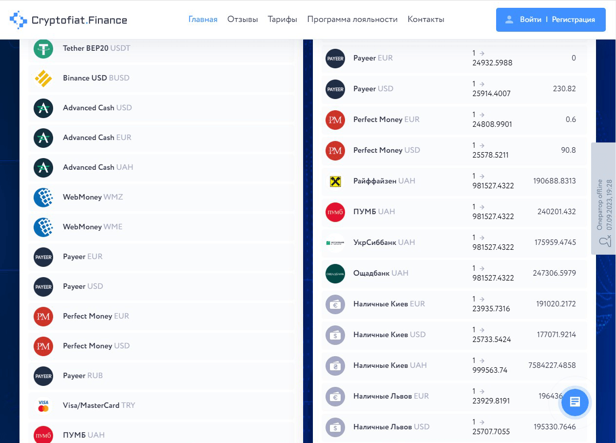Screen dimensions: 616x443
Task: Select the Tether BEP20 USDT coin icon
Action: 43,49
